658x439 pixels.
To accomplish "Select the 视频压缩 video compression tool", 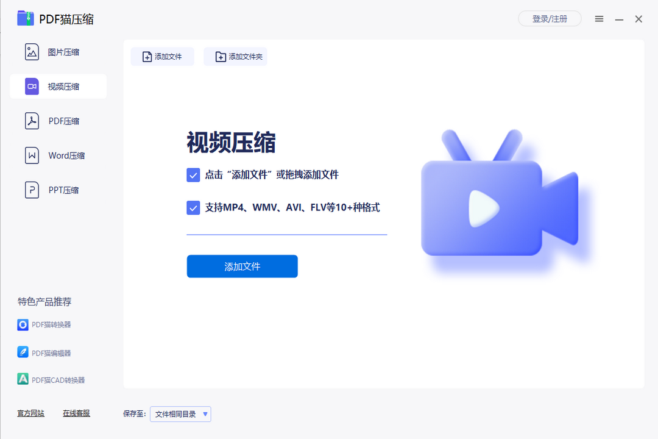I will pos(58,86).
